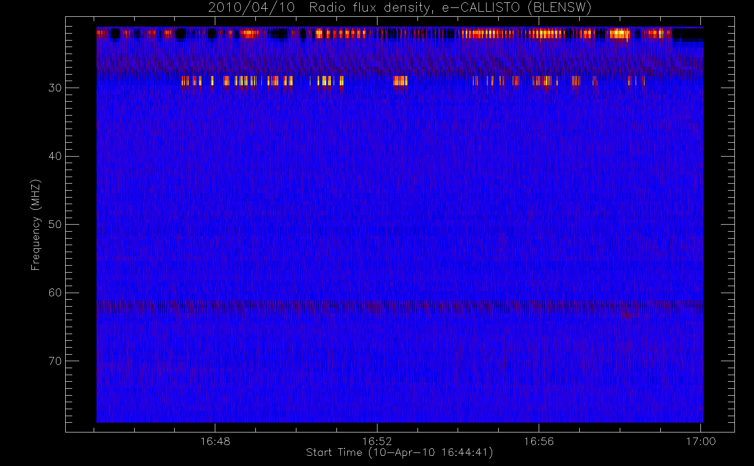
Task: Click the 70 frequency tick label
Action: coord(55,361)
